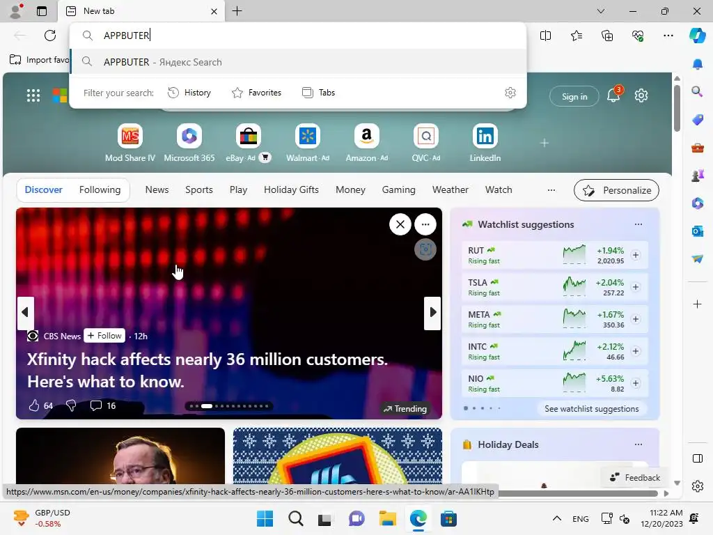Add sidebar app with plus icon
713x535 pixels.
[x=697, y=304]
